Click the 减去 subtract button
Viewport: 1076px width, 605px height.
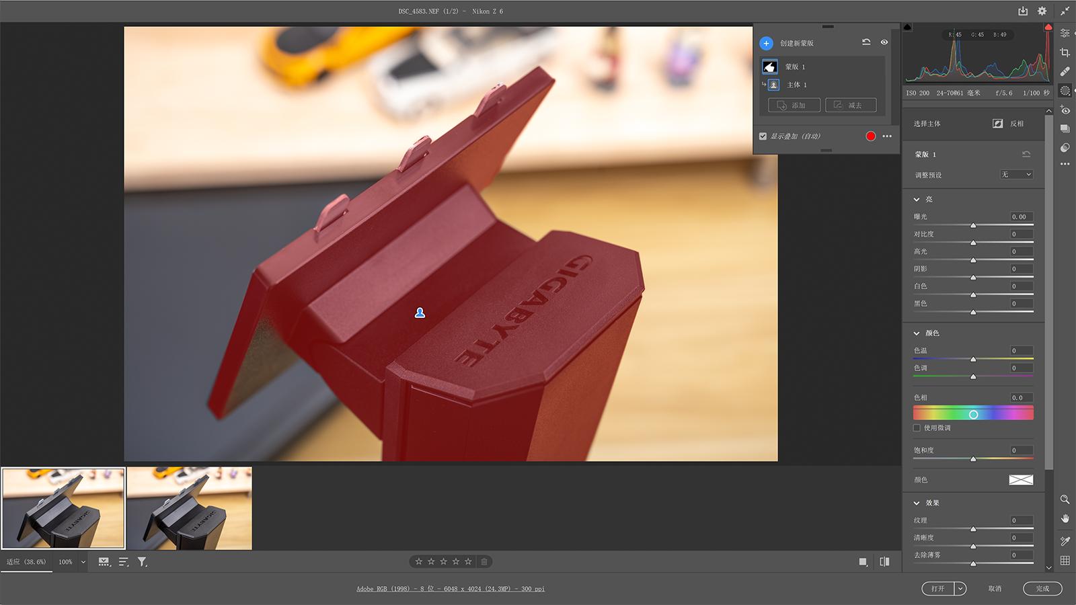pos(851,106)
